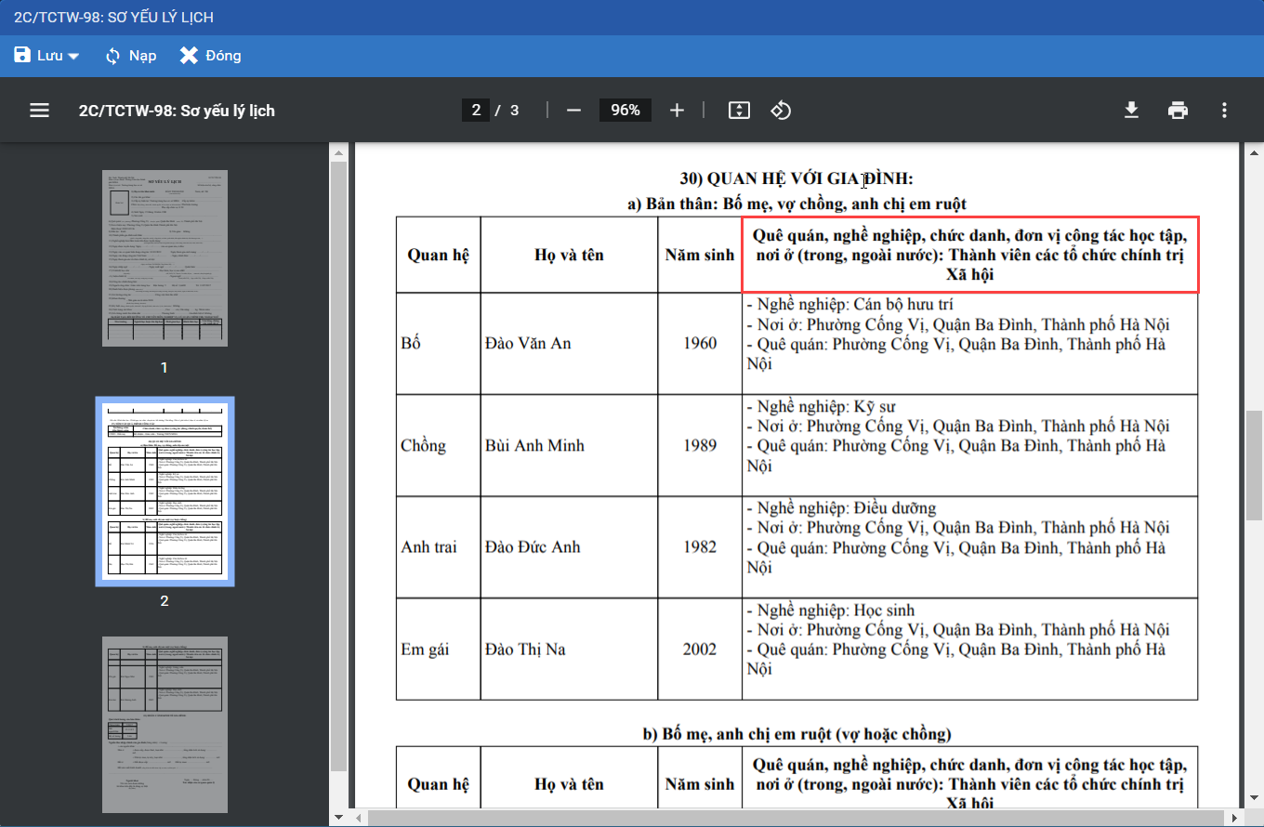Click the document scroll up arrow
1264x827 pixels.
(x=1254, y=152)
